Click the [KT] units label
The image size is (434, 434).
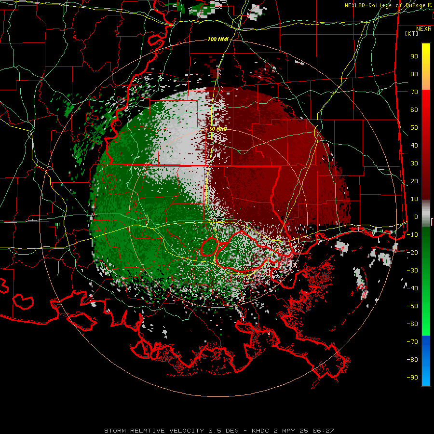click(x=412, y=33)
